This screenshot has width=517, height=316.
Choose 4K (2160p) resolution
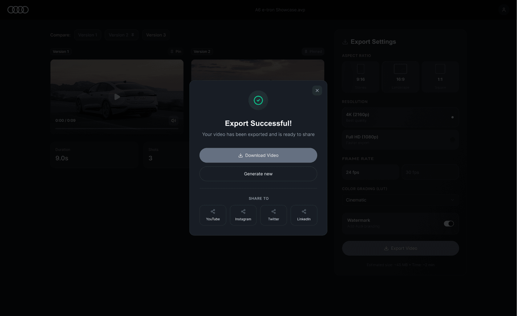[400, 117]
